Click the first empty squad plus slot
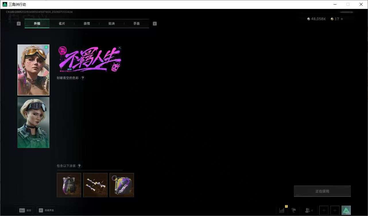The image size is (368, 216). pos(324,210)
